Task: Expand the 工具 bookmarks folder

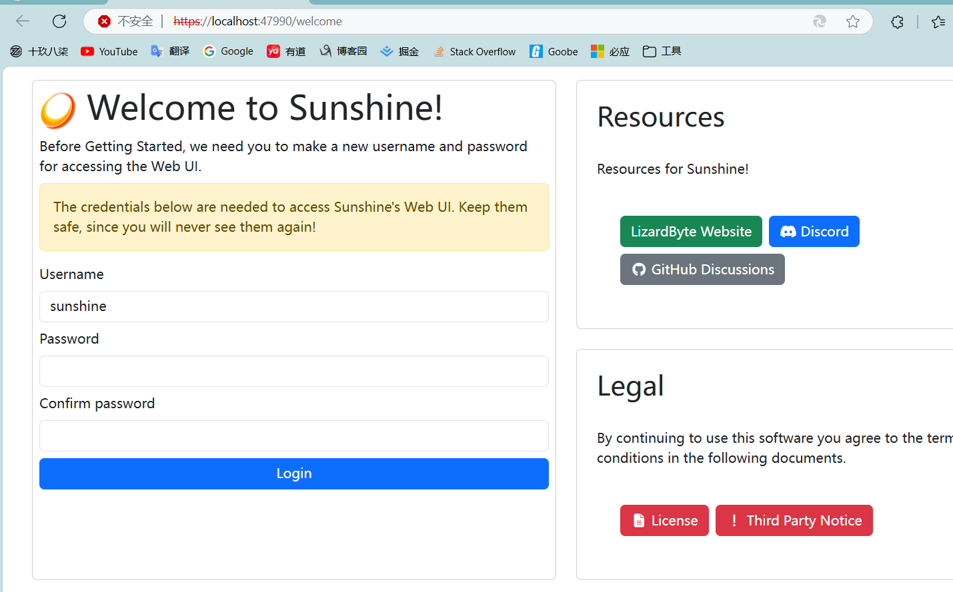Action: click(x=662, y=51)
